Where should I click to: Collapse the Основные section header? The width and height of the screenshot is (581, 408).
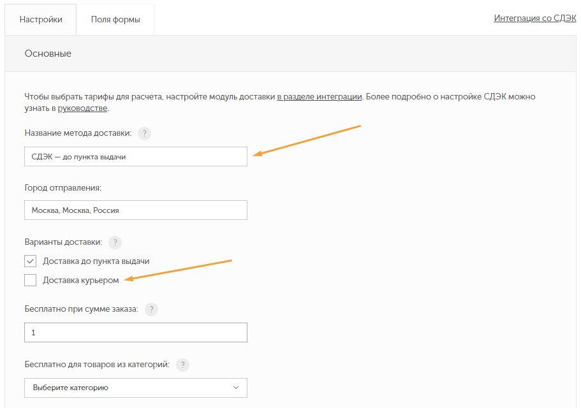[291, 54]
